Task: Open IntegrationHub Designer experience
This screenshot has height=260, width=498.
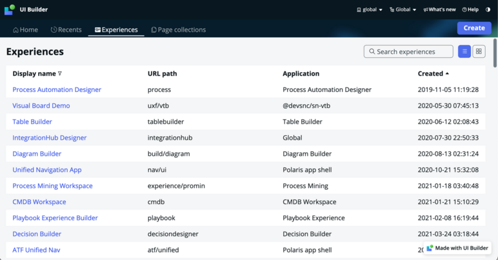Action: point(50,138)
